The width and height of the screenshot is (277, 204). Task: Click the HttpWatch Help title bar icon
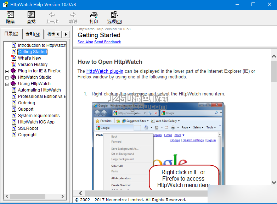pos(5,4)
